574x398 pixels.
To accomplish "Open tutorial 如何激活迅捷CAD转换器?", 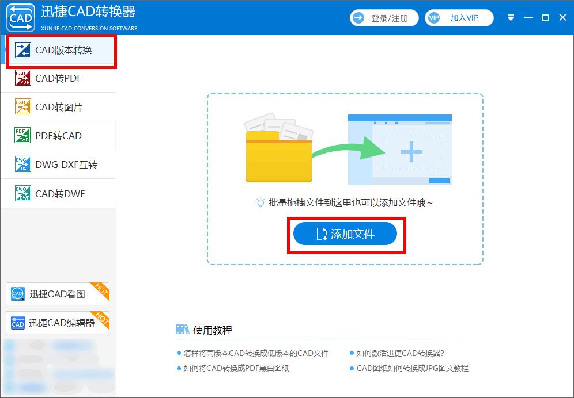I will pos(400,353).
